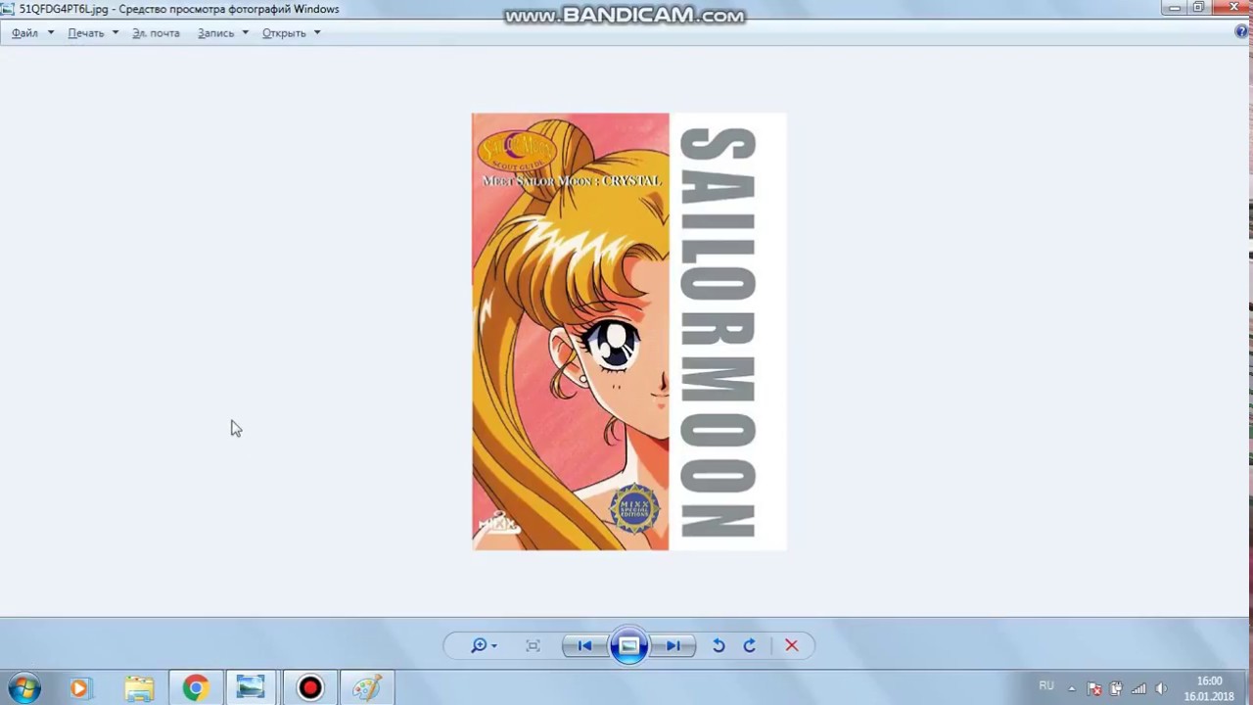Viewport: 1253px width, 705px height.
Task: Go to the next photo
Action: (672, 645)
